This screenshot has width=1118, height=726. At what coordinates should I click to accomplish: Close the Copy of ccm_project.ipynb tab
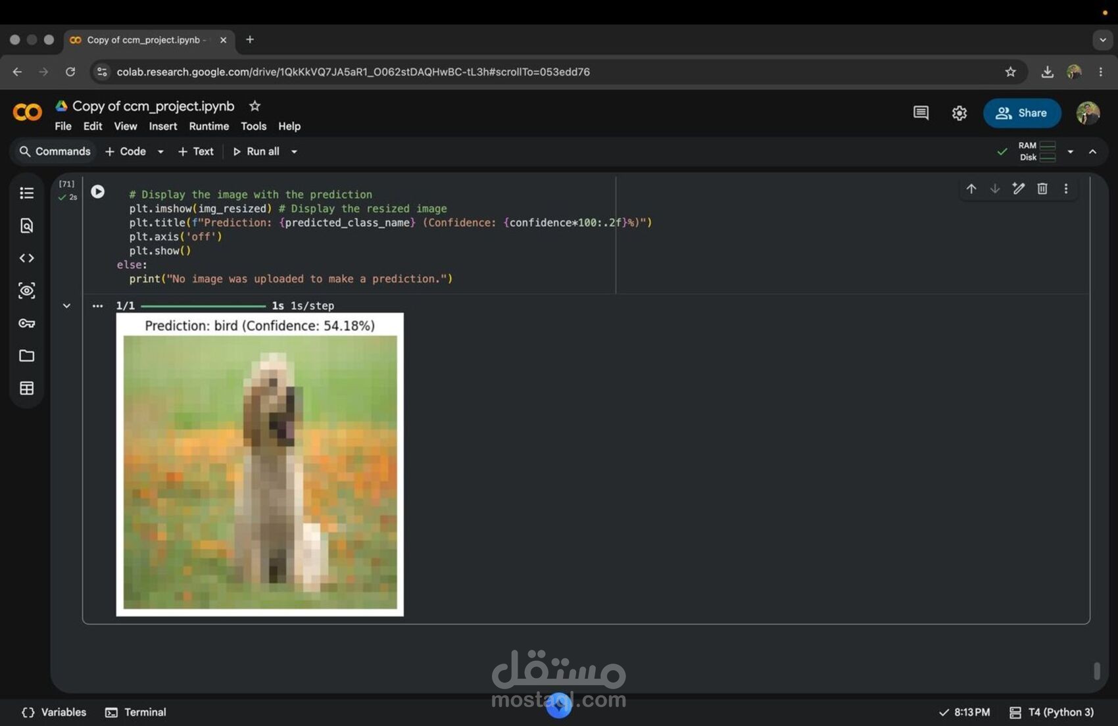(x=223, y=39)
